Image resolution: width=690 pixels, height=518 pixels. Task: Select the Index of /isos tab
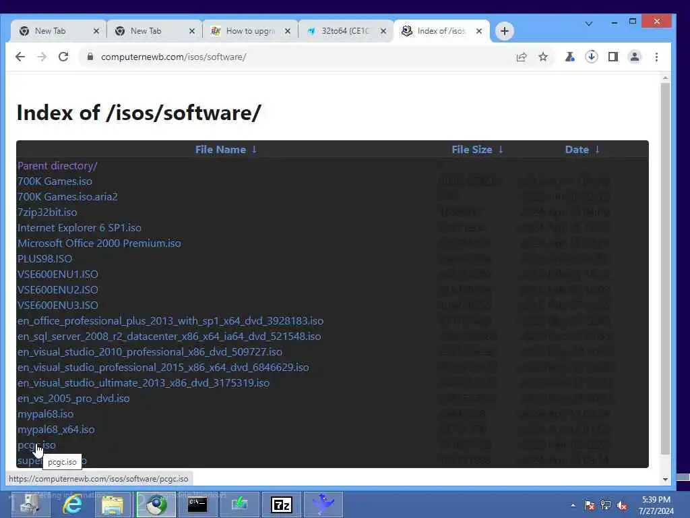[442, 31]
